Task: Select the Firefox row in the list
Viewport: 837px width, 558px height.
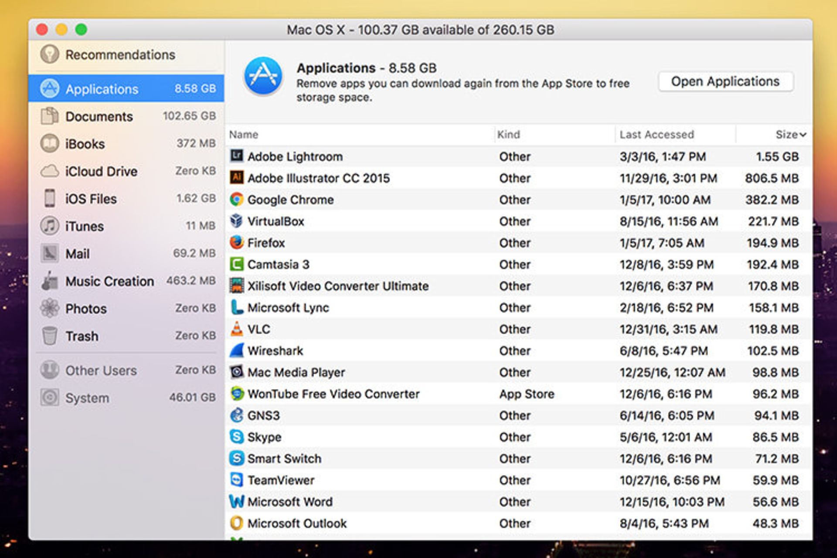Action: 392,243
